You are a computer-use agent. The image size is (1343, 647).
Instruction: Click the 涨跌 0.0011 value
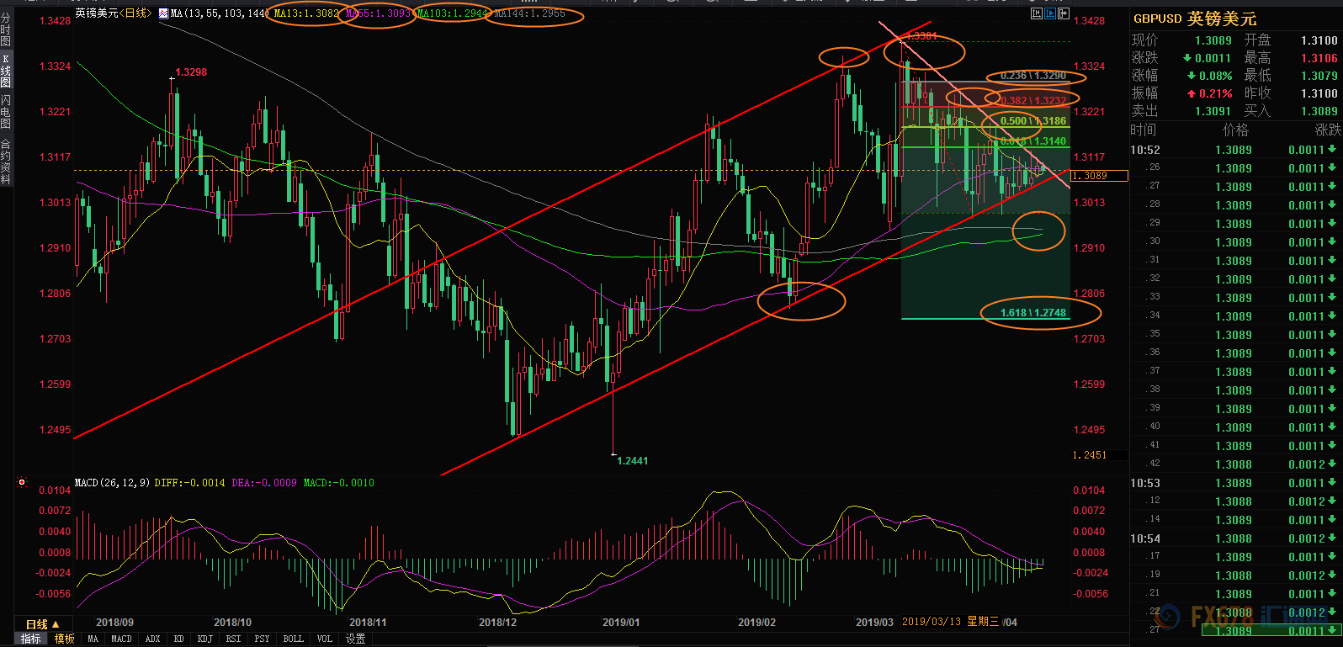point(1213,58)
